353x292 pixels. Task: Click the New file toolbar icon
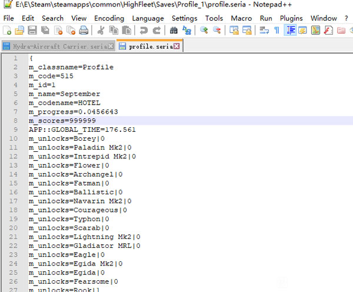[7, 30]
